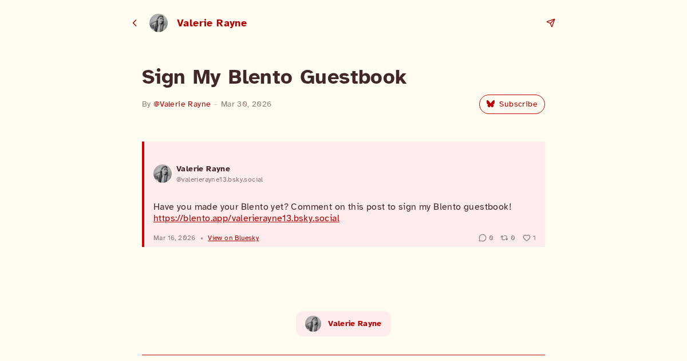
Task: Like the embedded post with the heart icon
Action: [x=527, y=238]
